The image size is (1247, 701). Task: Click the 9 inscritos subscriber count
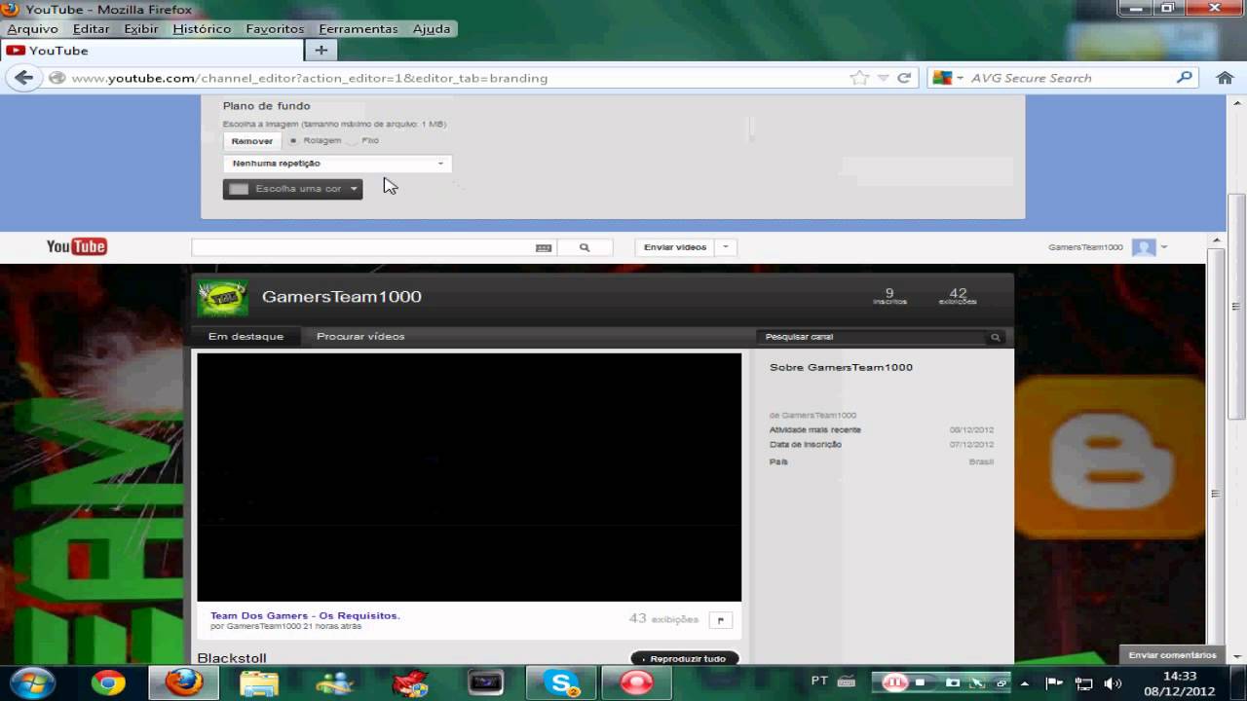(889, 296)
